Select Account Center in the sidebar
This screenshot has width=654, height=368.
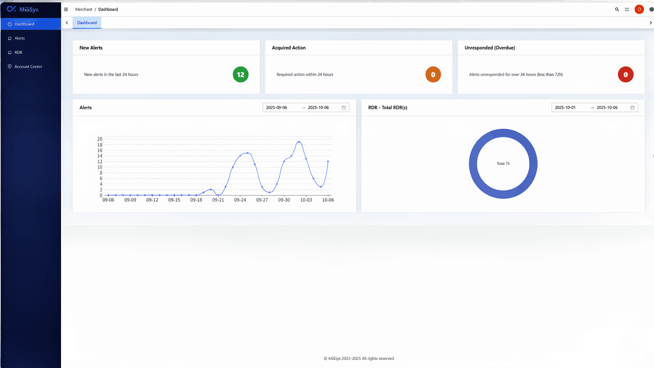[31, 67]
